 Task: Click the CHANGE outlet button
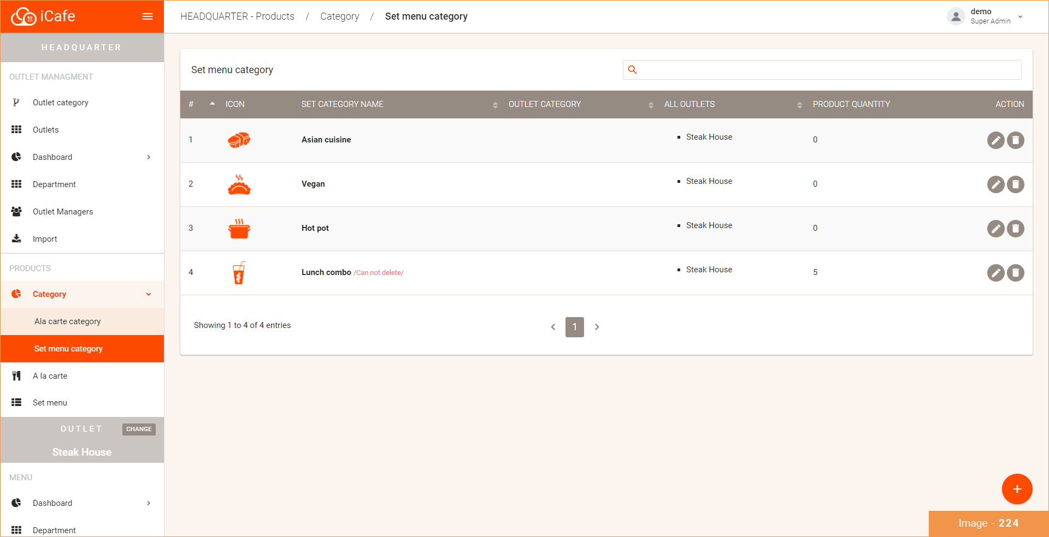click(x=139, y=429)
